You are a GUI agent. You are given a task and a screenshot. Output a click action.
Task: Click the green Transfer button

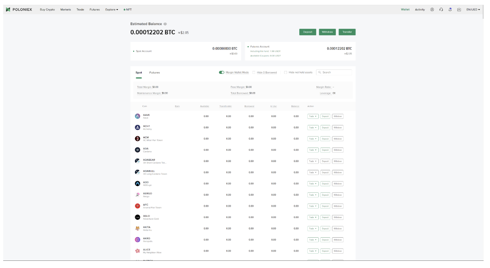tap(347, 32)
